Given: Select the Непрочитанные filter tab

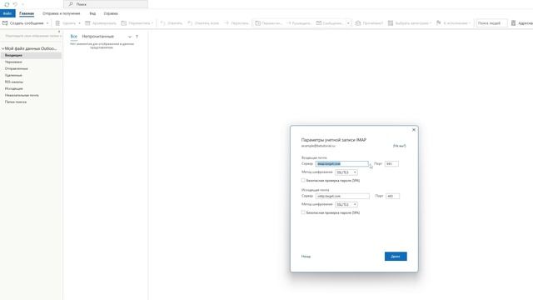Looking at the screenshot, I should 98,37.
